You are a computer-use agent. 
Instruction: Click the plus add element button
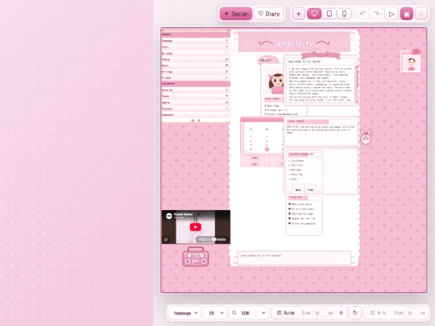click(299, 14)
